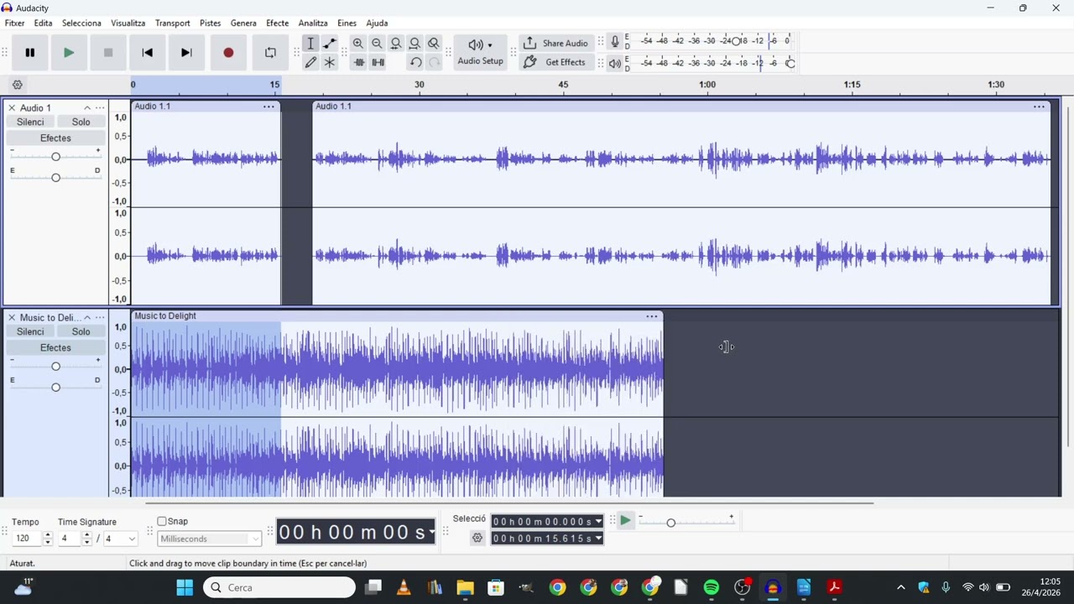The height and width of the screenshot is (604, 1074).
Task: Open first Audio 1.1 clip options menu
Action: (x=268, y=107)
